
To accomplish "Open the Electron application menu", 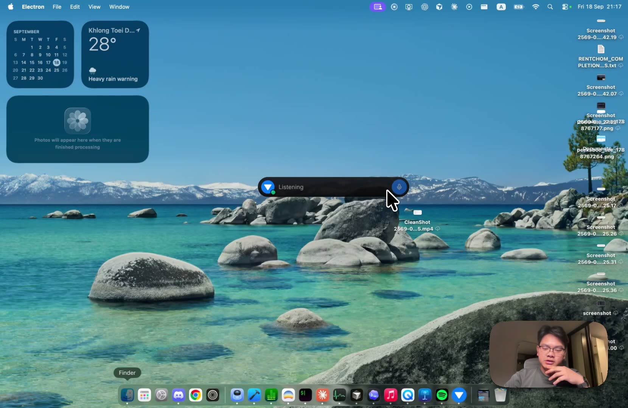I will pyautogui.click(x=33, y=7).
